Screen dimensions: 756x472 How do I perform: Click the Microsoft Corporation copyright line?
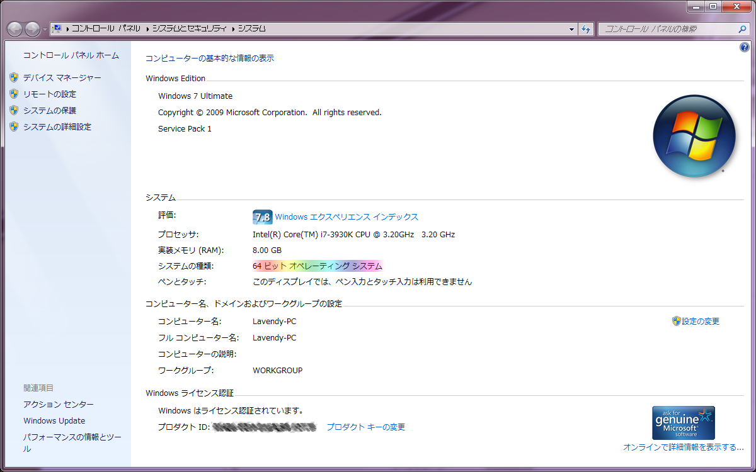click(x=270, y=113)
